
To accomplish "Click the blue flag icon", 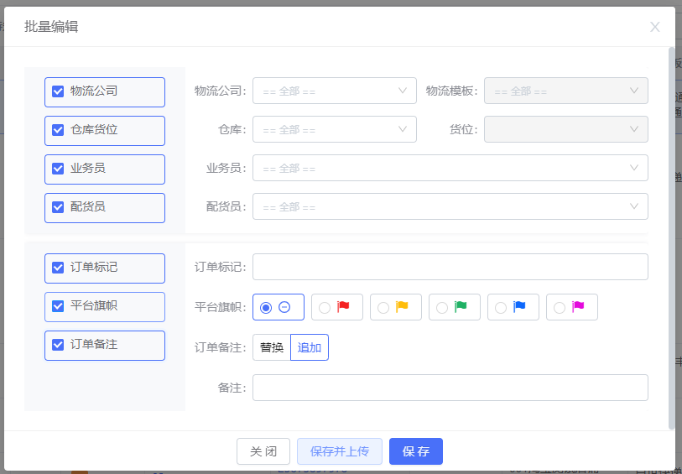I will [x=519, y=307].
